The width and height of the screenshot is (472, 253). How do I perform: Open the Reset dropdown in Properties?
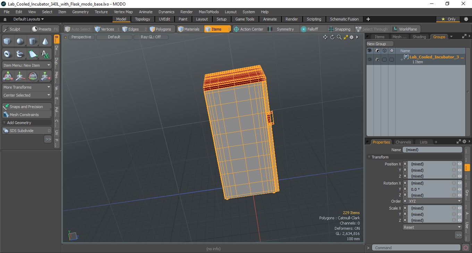click(432, 227)
